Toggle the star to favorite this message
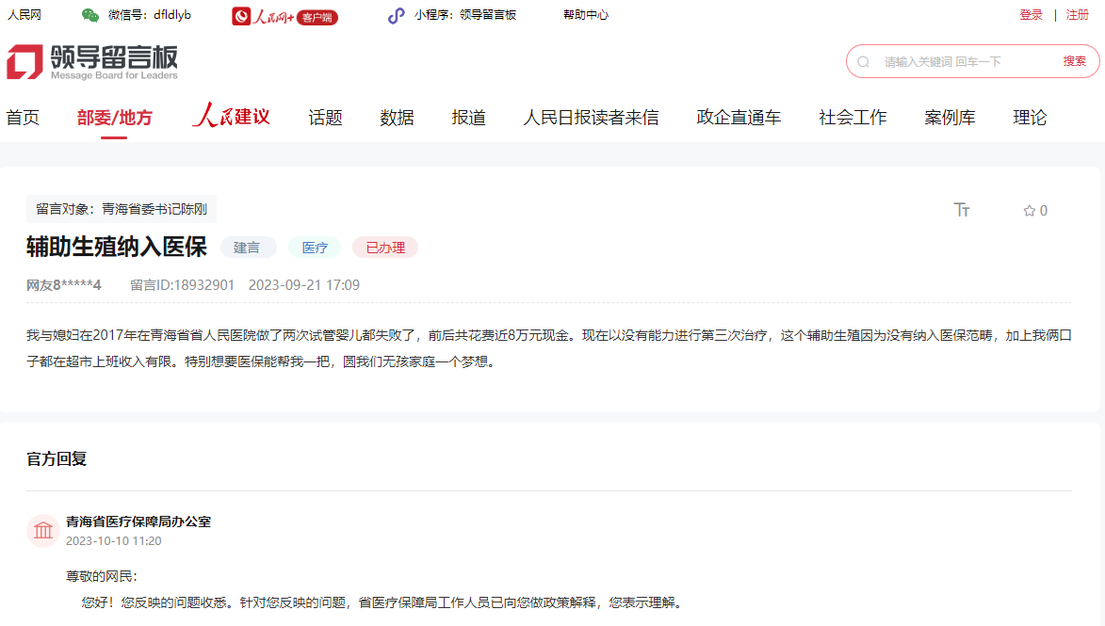The image size is (1105, 626). (x=1027, y=211)
